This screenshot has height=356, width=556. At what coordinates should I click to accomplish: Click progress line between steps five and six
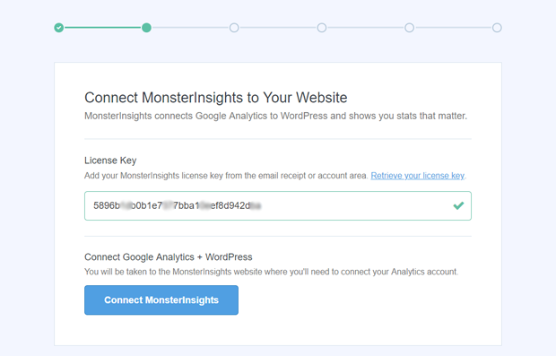pyautogui.click(x=453, y=28)
